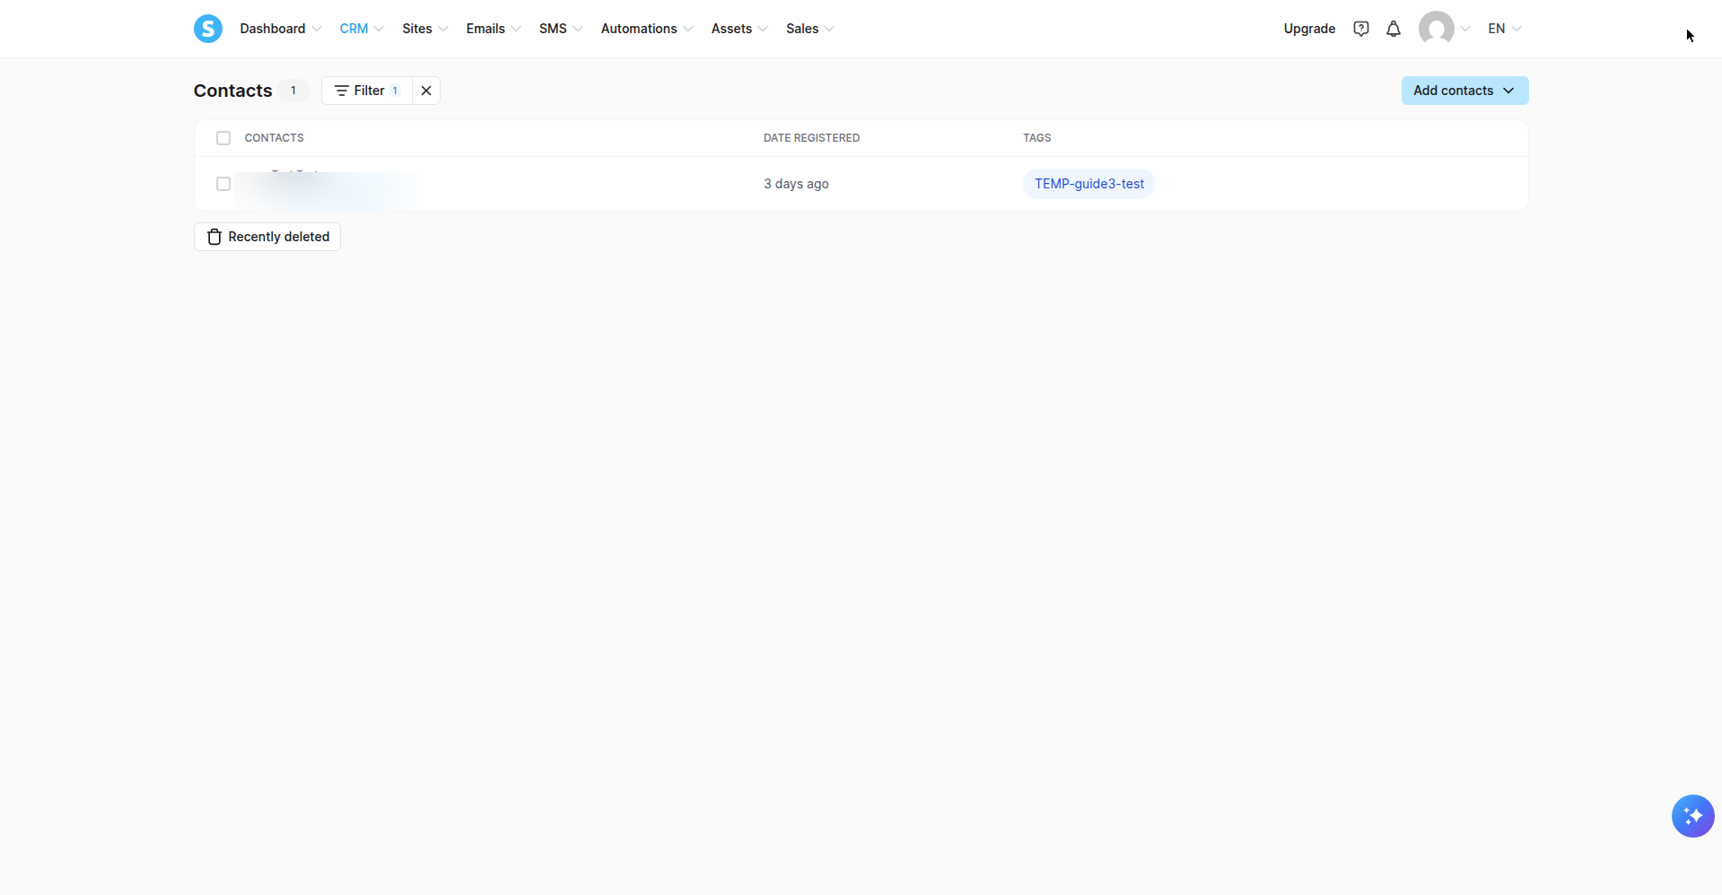Click the Upgrade link
Image resolution: width=1722 pixels, height=895 pixels.
1309,29
